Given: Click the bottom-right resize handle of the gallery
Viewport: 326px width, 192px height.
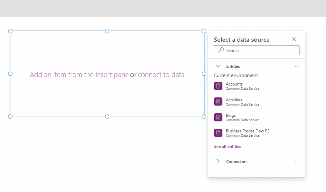Looking at the screenshot, I should (204, 116).
